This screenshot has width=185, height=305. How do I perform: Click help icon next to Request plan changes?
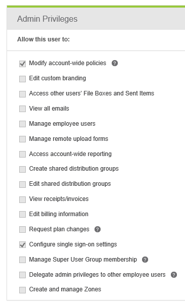point(98,229)
